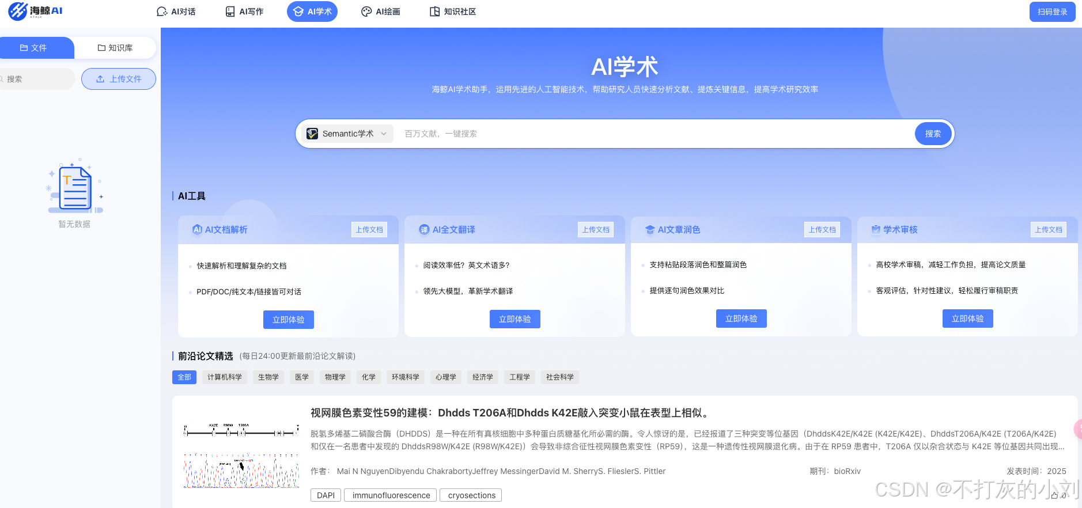The image size is (1082, 508).
Task: Click 上传文档 on the AI文章润色 card
Action: click(822, 230)
